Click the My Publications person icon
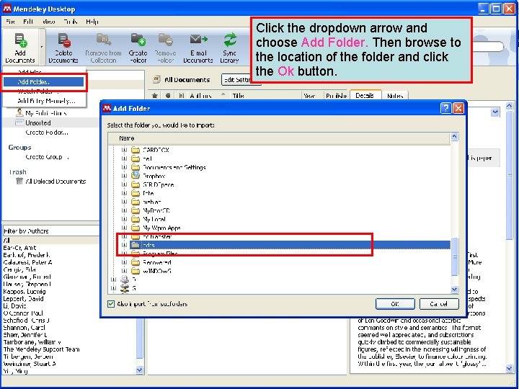The height and width of the screenshot is (389, 519). click(19, 113)
